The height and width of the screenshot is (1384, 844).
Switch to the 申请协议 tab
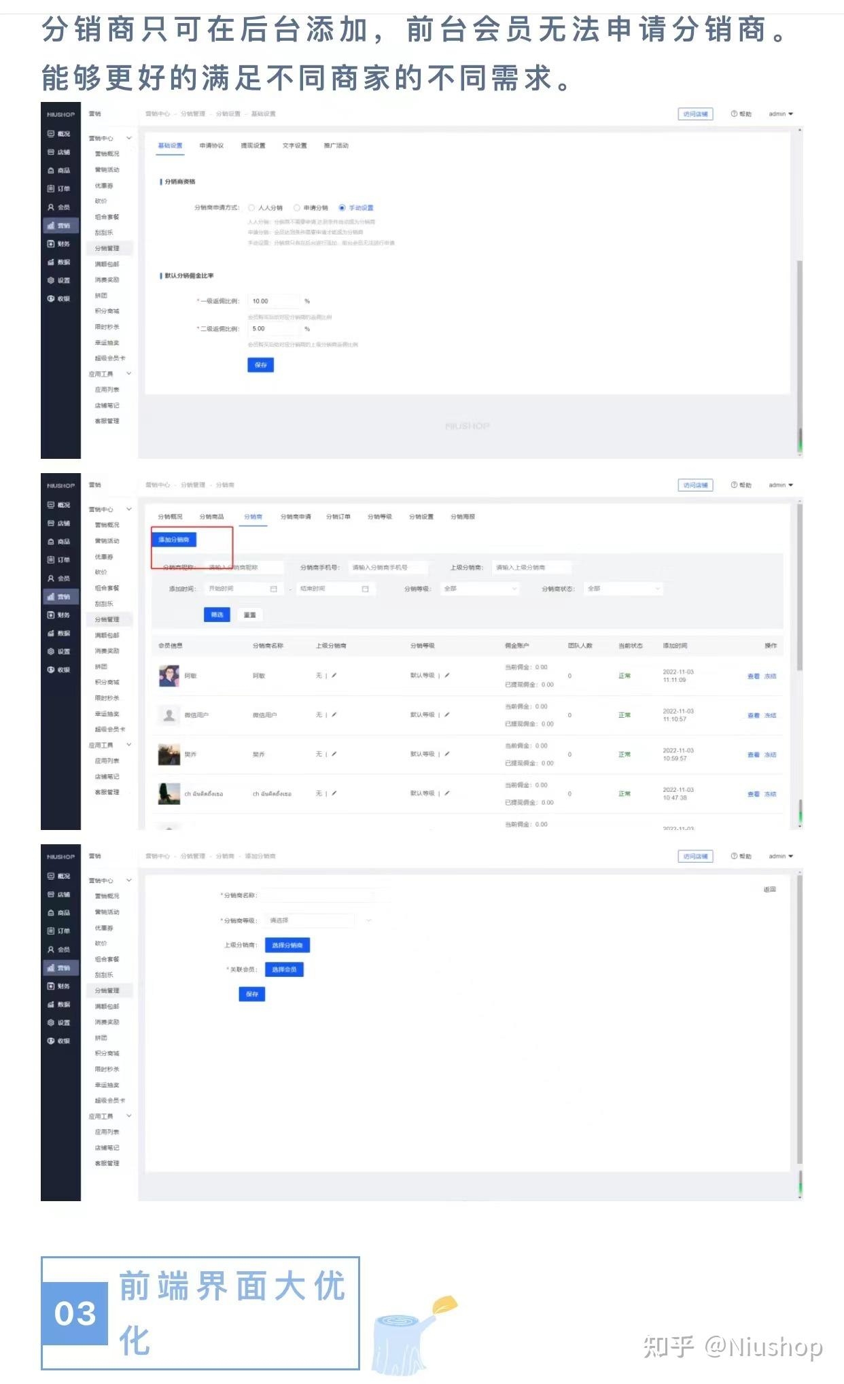click(x=211, y=146)
